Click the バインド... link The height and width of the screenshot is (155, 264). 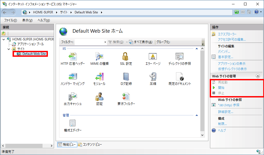pos(224,51)
